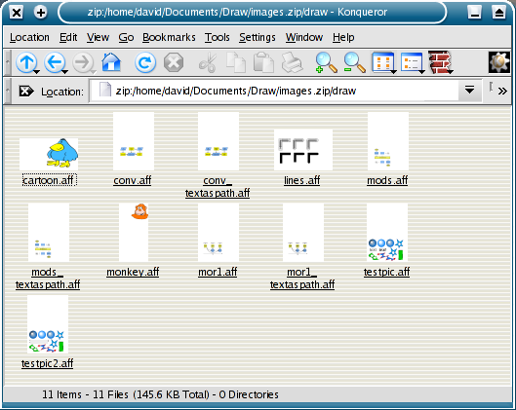Expand the location history dropdown arrow
This screenshot has height=410, width=516.
point(469,90)
